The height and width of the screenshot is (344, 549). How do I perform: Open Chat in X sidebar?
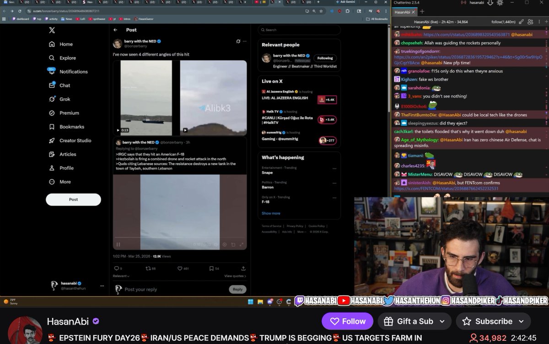click(59, 86)
